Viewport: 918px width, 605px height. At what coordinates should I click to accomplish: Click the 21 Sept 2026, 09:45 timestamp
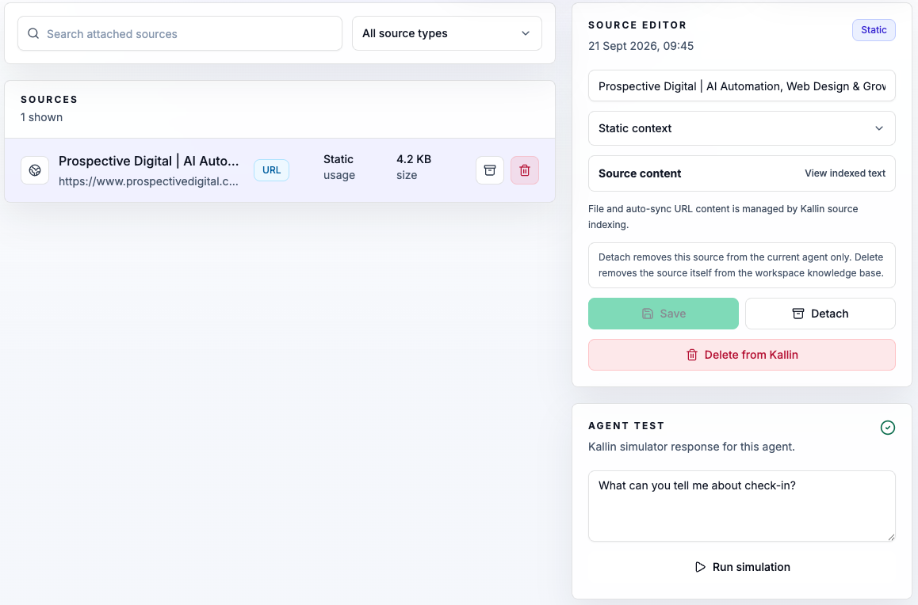(641, 46)
